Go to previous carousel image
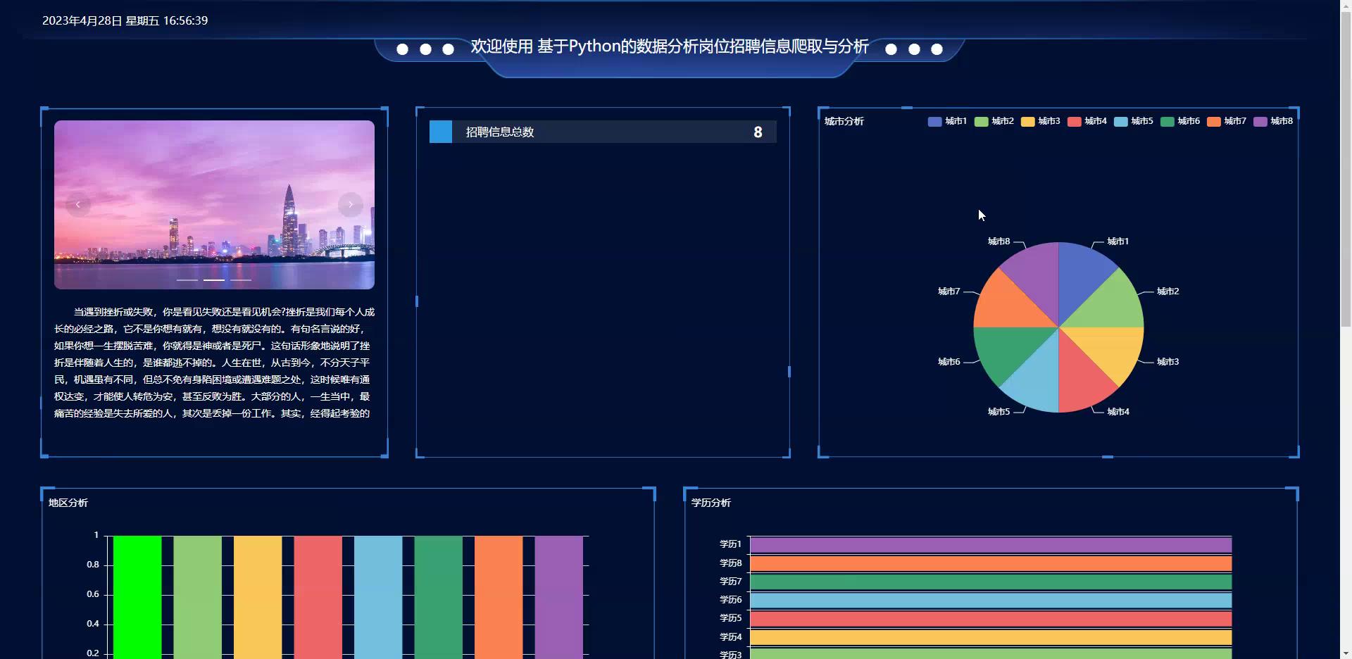This screenshot has width=1352, height=659. tap(78, 204)
